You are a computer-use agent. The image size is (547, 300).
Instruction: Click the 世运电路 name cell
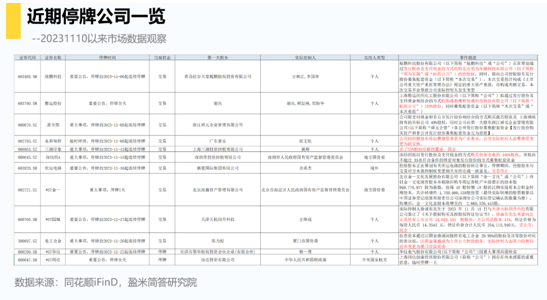(x=53, y=168)
